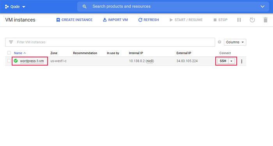Click the In use by column header
The width and height of the screenshot is (273, 146).
coord(113,53)
